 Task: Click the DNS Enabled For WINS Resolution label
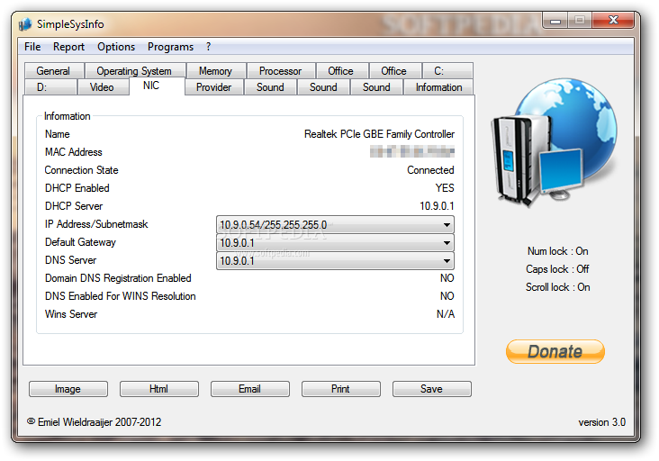click(x=121, y=296)
